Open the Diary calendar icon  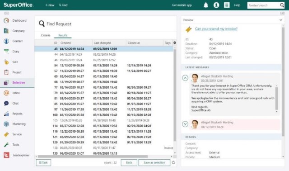point(6,52)
